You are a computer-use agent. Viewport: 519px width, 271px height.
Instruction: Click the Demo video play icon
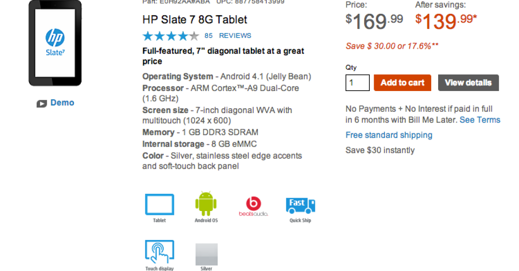[42, 103]
